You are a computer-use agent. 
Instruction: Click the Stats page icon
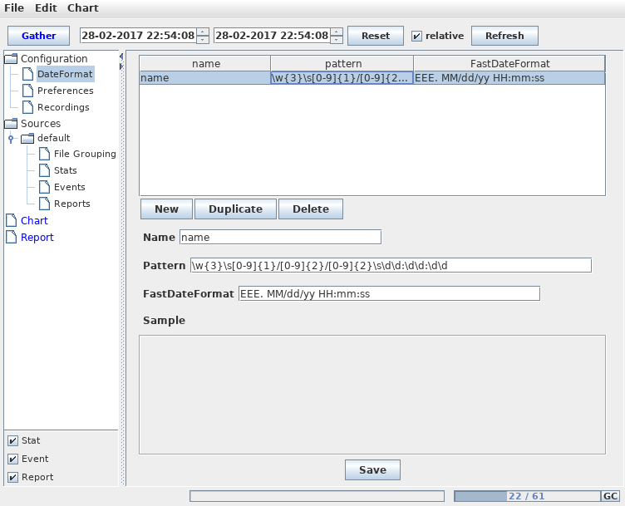pos(45,170)
